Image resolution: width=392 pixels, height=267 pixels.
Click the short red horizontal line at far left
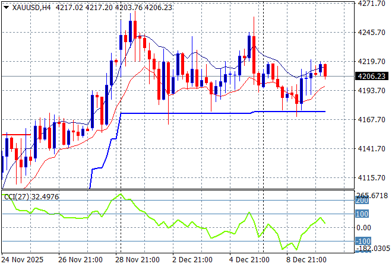point(16,135)
